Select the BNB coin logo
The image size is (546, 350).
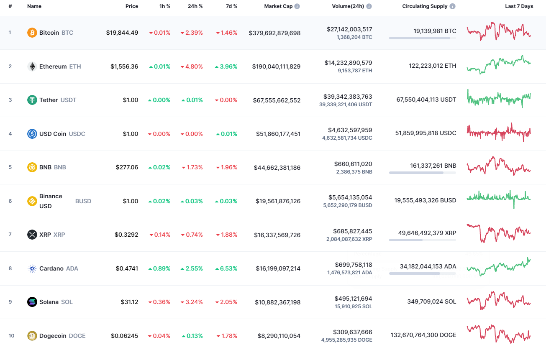32,167
